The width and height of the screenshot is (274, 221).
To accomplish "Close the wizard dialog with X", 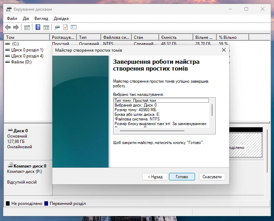I will [224, 50].
